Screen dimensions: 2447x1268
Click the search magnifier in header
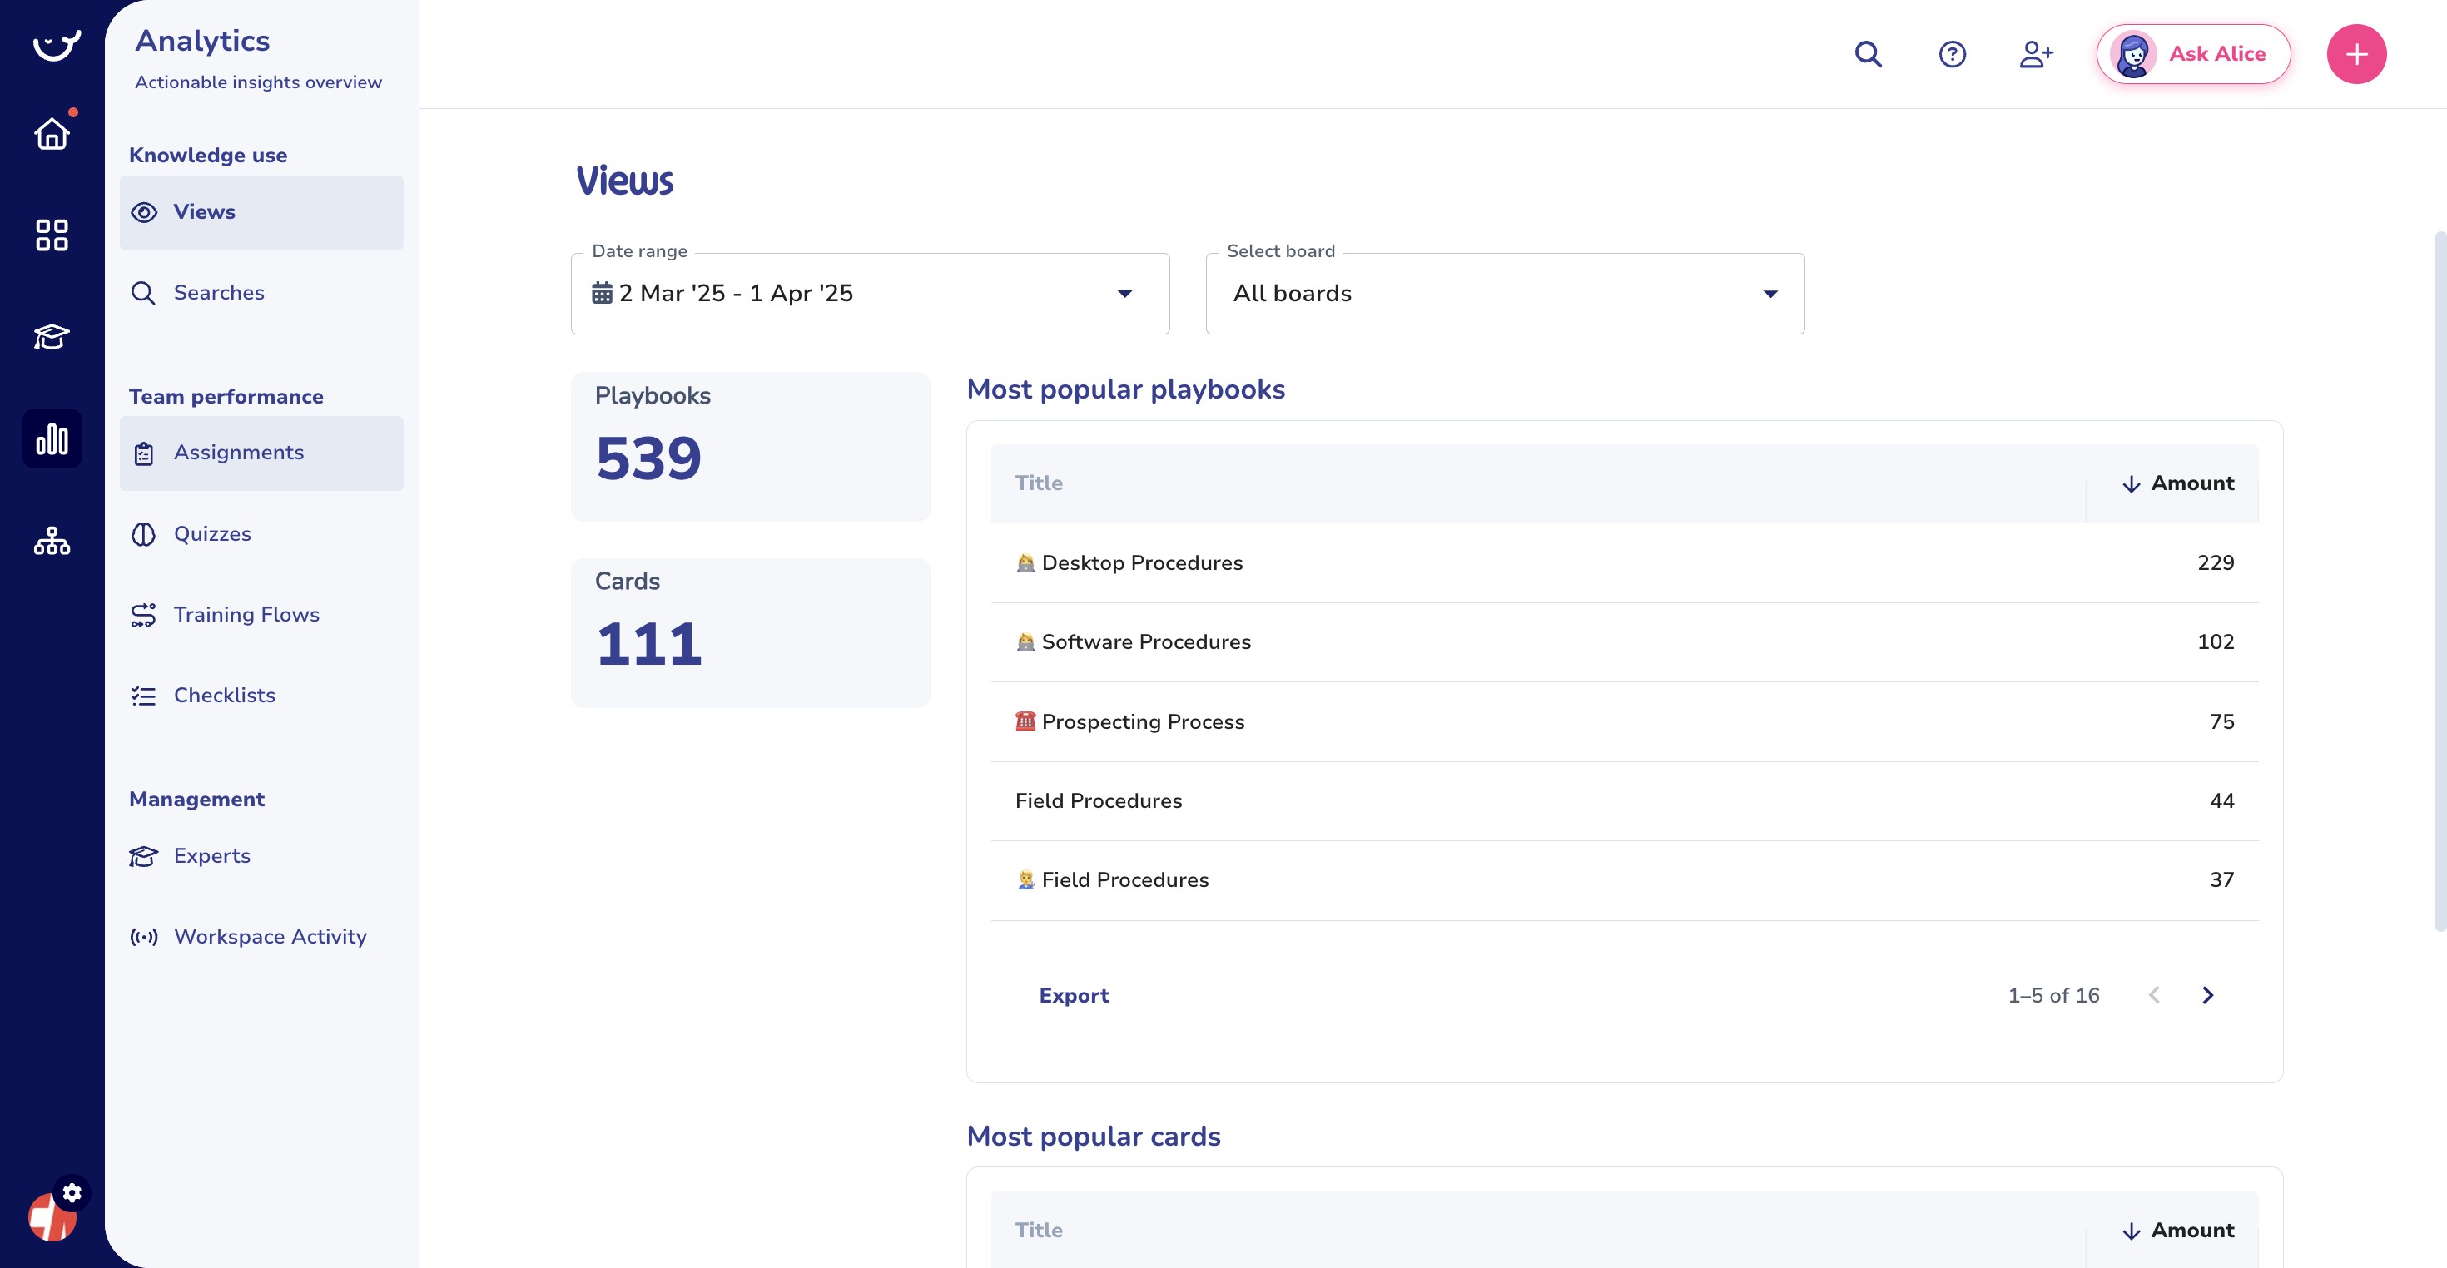pos(1869,54)
